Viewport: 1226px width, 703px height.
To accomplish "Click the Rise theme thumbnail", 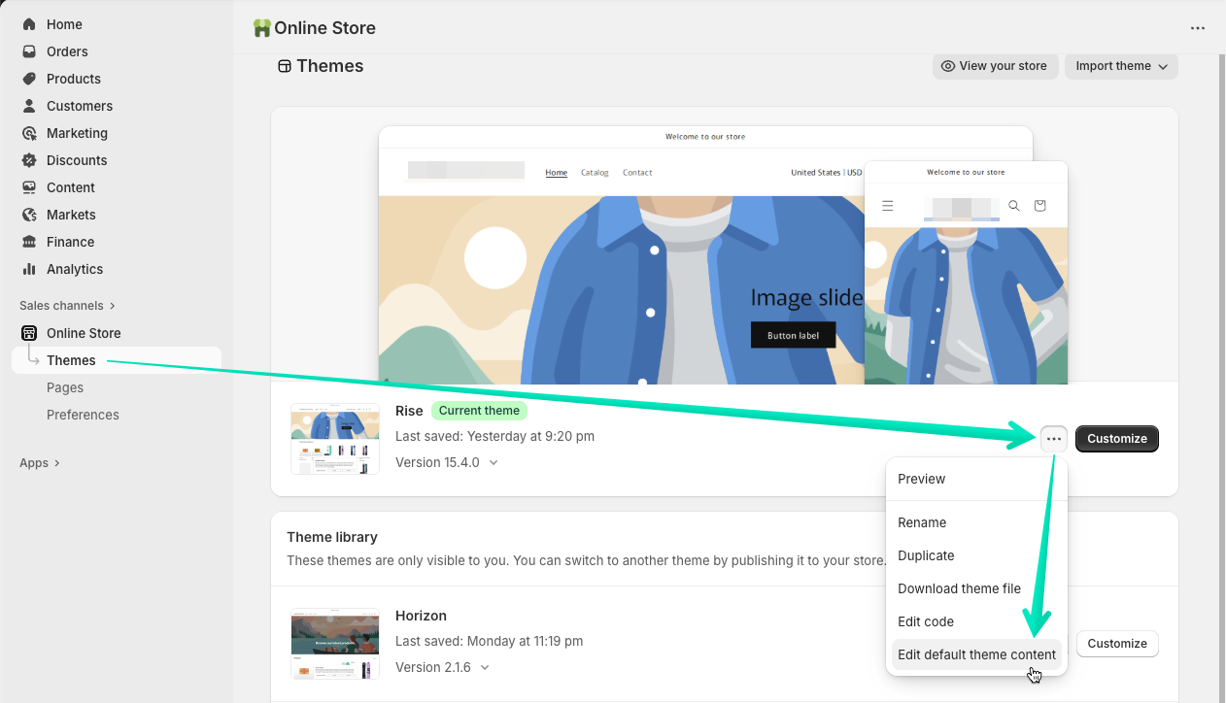I will [x=335, y=439].
